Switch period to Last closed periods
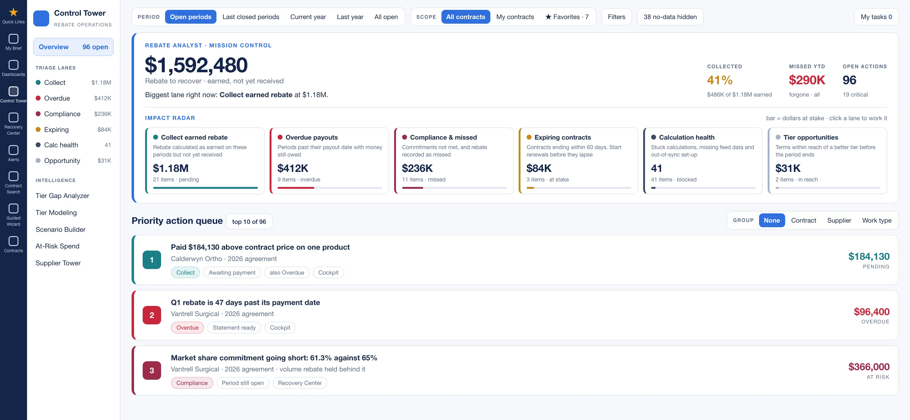Image resolution: width=910 pixels, height=420 pixels. (251, 17)
